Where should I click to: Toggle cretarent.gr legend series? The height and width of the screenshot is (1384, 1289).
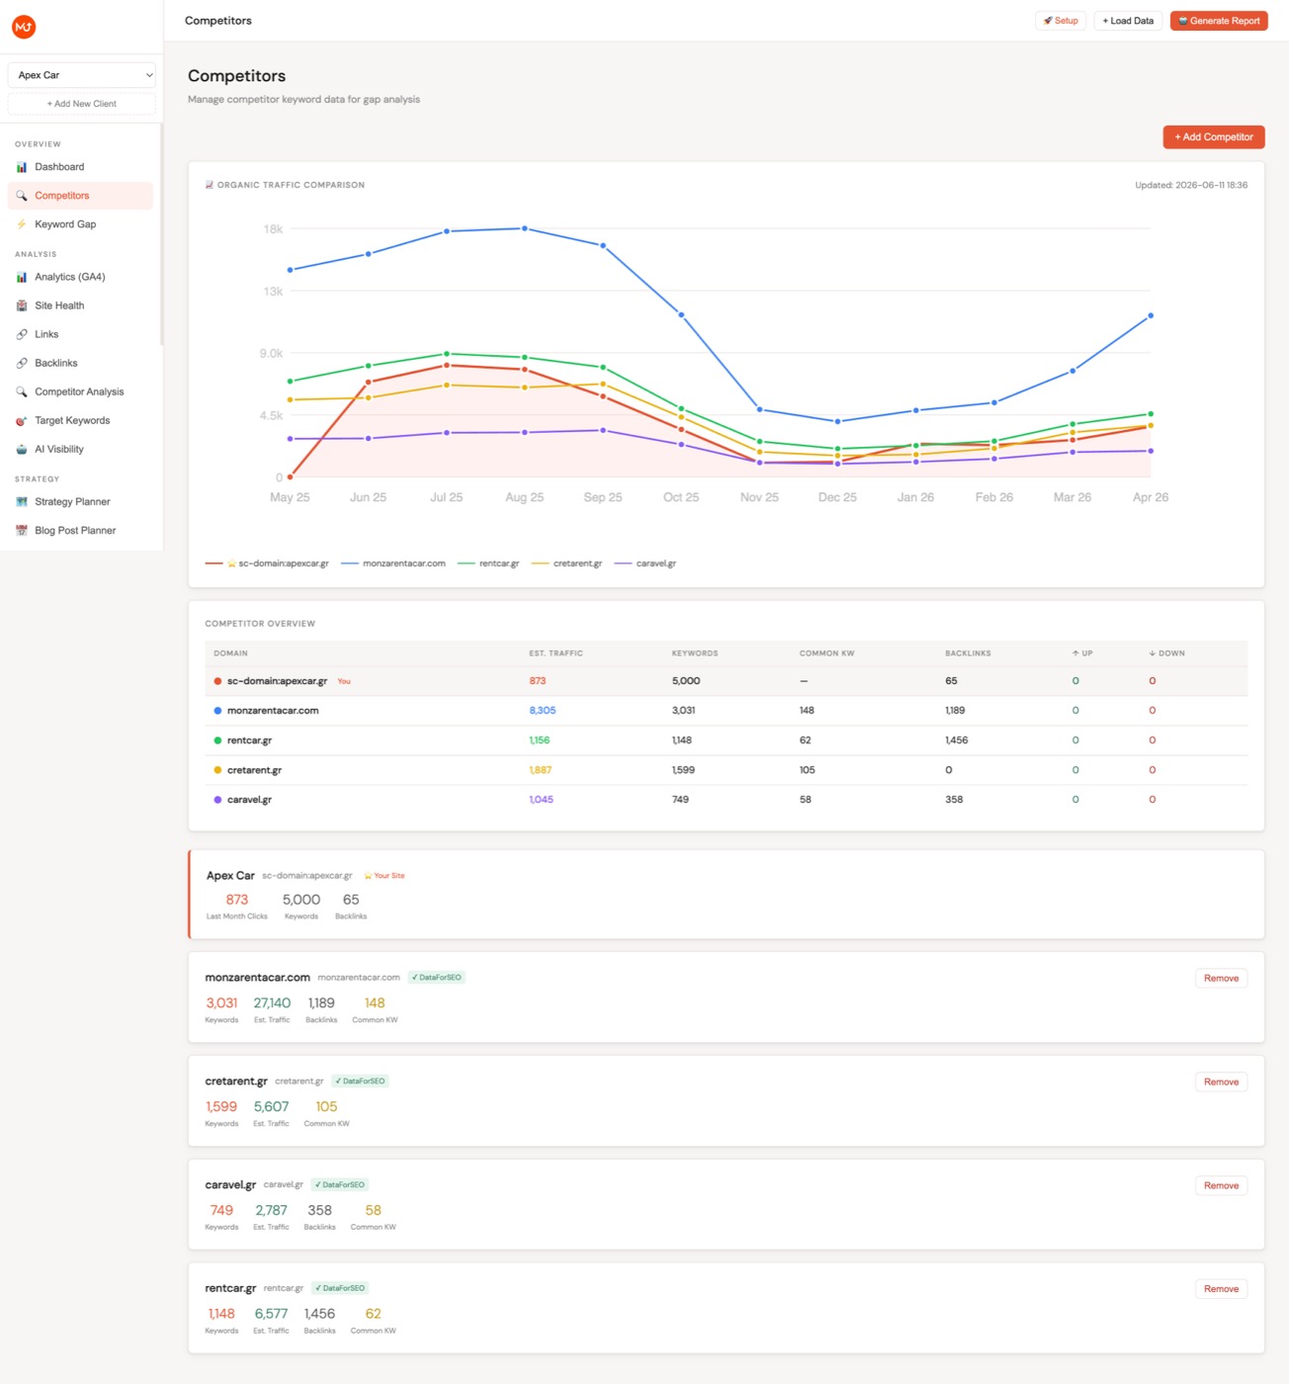566,563
